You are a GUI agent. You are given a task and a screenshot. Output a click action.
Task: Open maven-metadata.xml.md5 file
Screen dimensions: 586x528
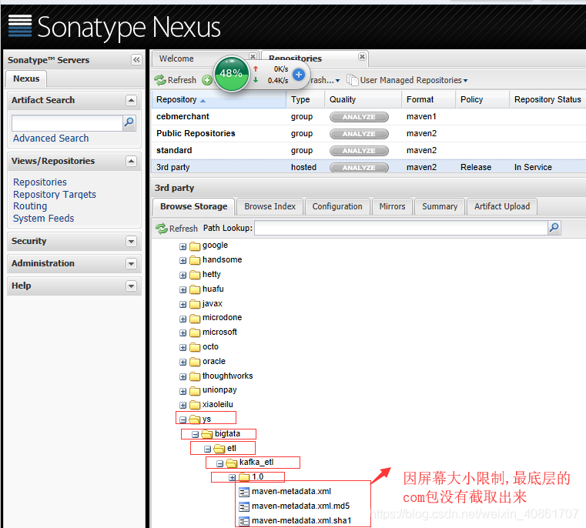300,506
